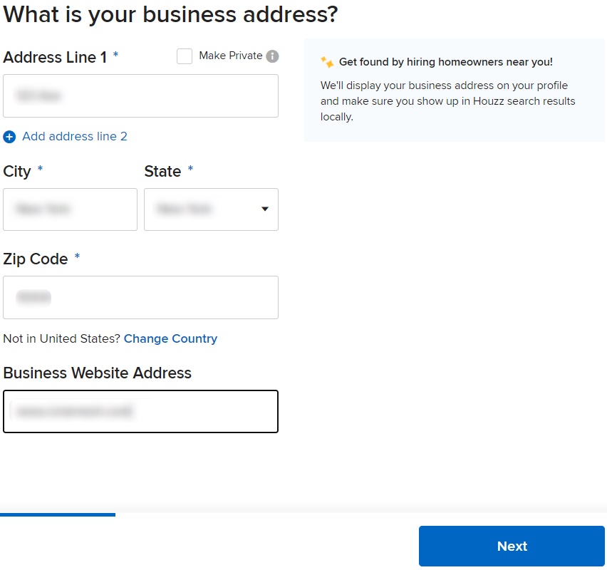607x570 pixels.
Task: Click the blue progress bar at the bottom
Action: pyautogui.click(x=57, y=515)
